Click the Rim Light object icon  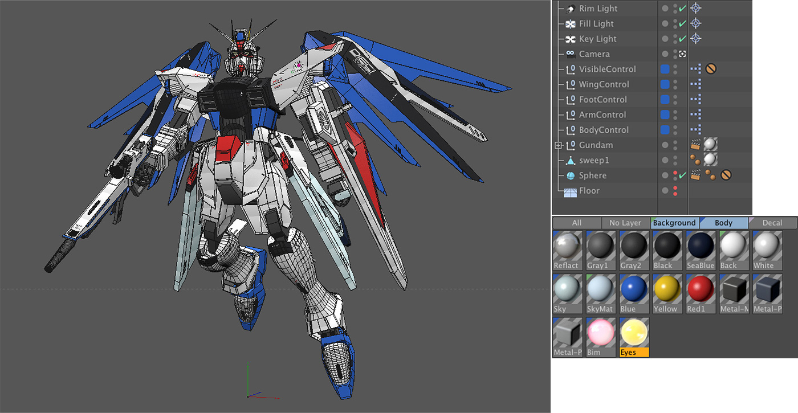click(x=570, y=9)
